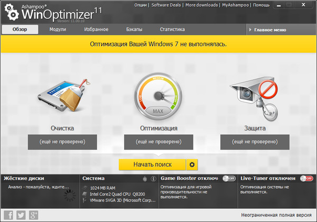Switch to the Обзор tab
The height and width of the screenshot is (222, 317).
click(x=20, y=29)
